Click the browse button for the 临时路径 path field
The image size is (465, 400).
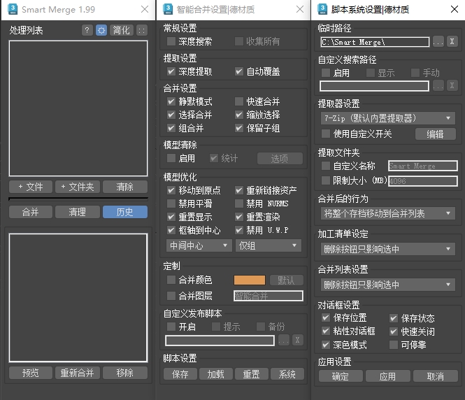point(438,42)
